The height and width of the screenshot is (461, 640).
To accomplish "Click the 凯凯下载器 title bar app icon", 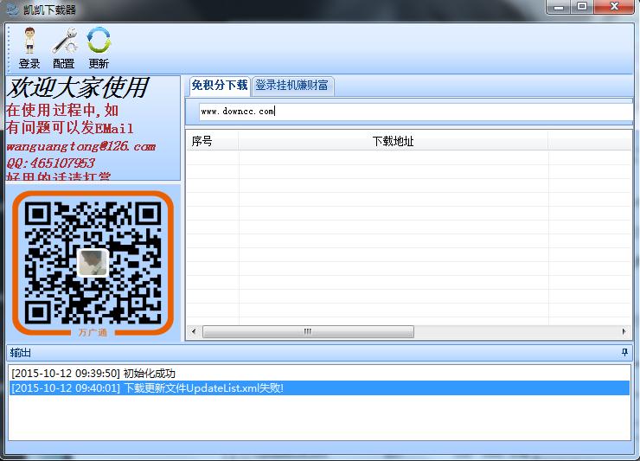I will click(13, 10).
